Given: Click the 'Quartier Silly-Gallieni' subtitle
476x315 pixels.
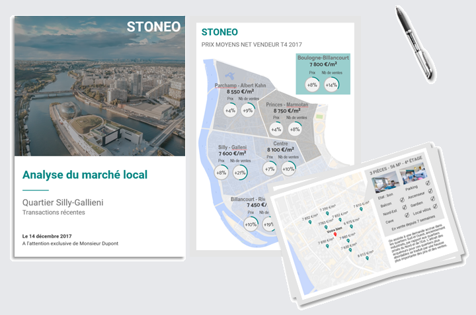Looking at the screenshot, I should coord(63,202).
